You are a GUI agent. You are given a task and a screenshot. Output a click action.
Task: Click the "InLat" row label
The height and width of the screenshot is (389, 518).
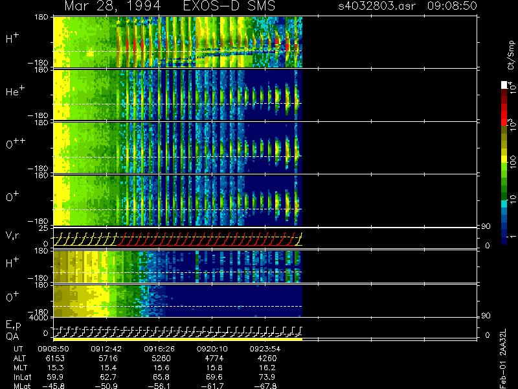[x=22, y=377]
